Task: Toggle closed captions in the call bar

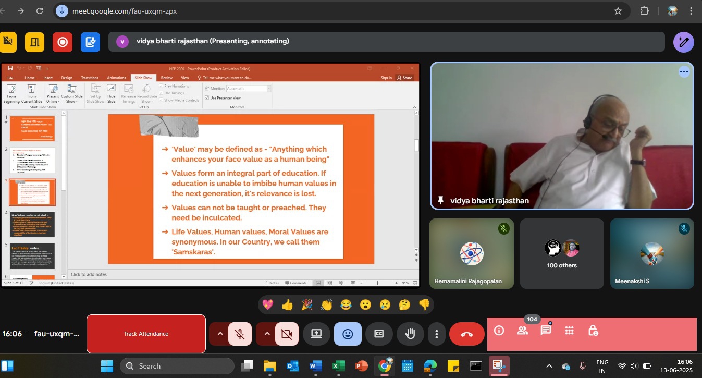Action: click(379, 334)
